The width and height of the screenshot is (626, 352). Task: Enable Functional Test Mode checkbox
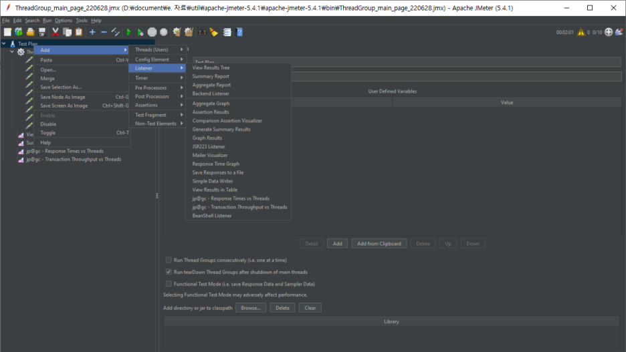click(x=169, y=284)
